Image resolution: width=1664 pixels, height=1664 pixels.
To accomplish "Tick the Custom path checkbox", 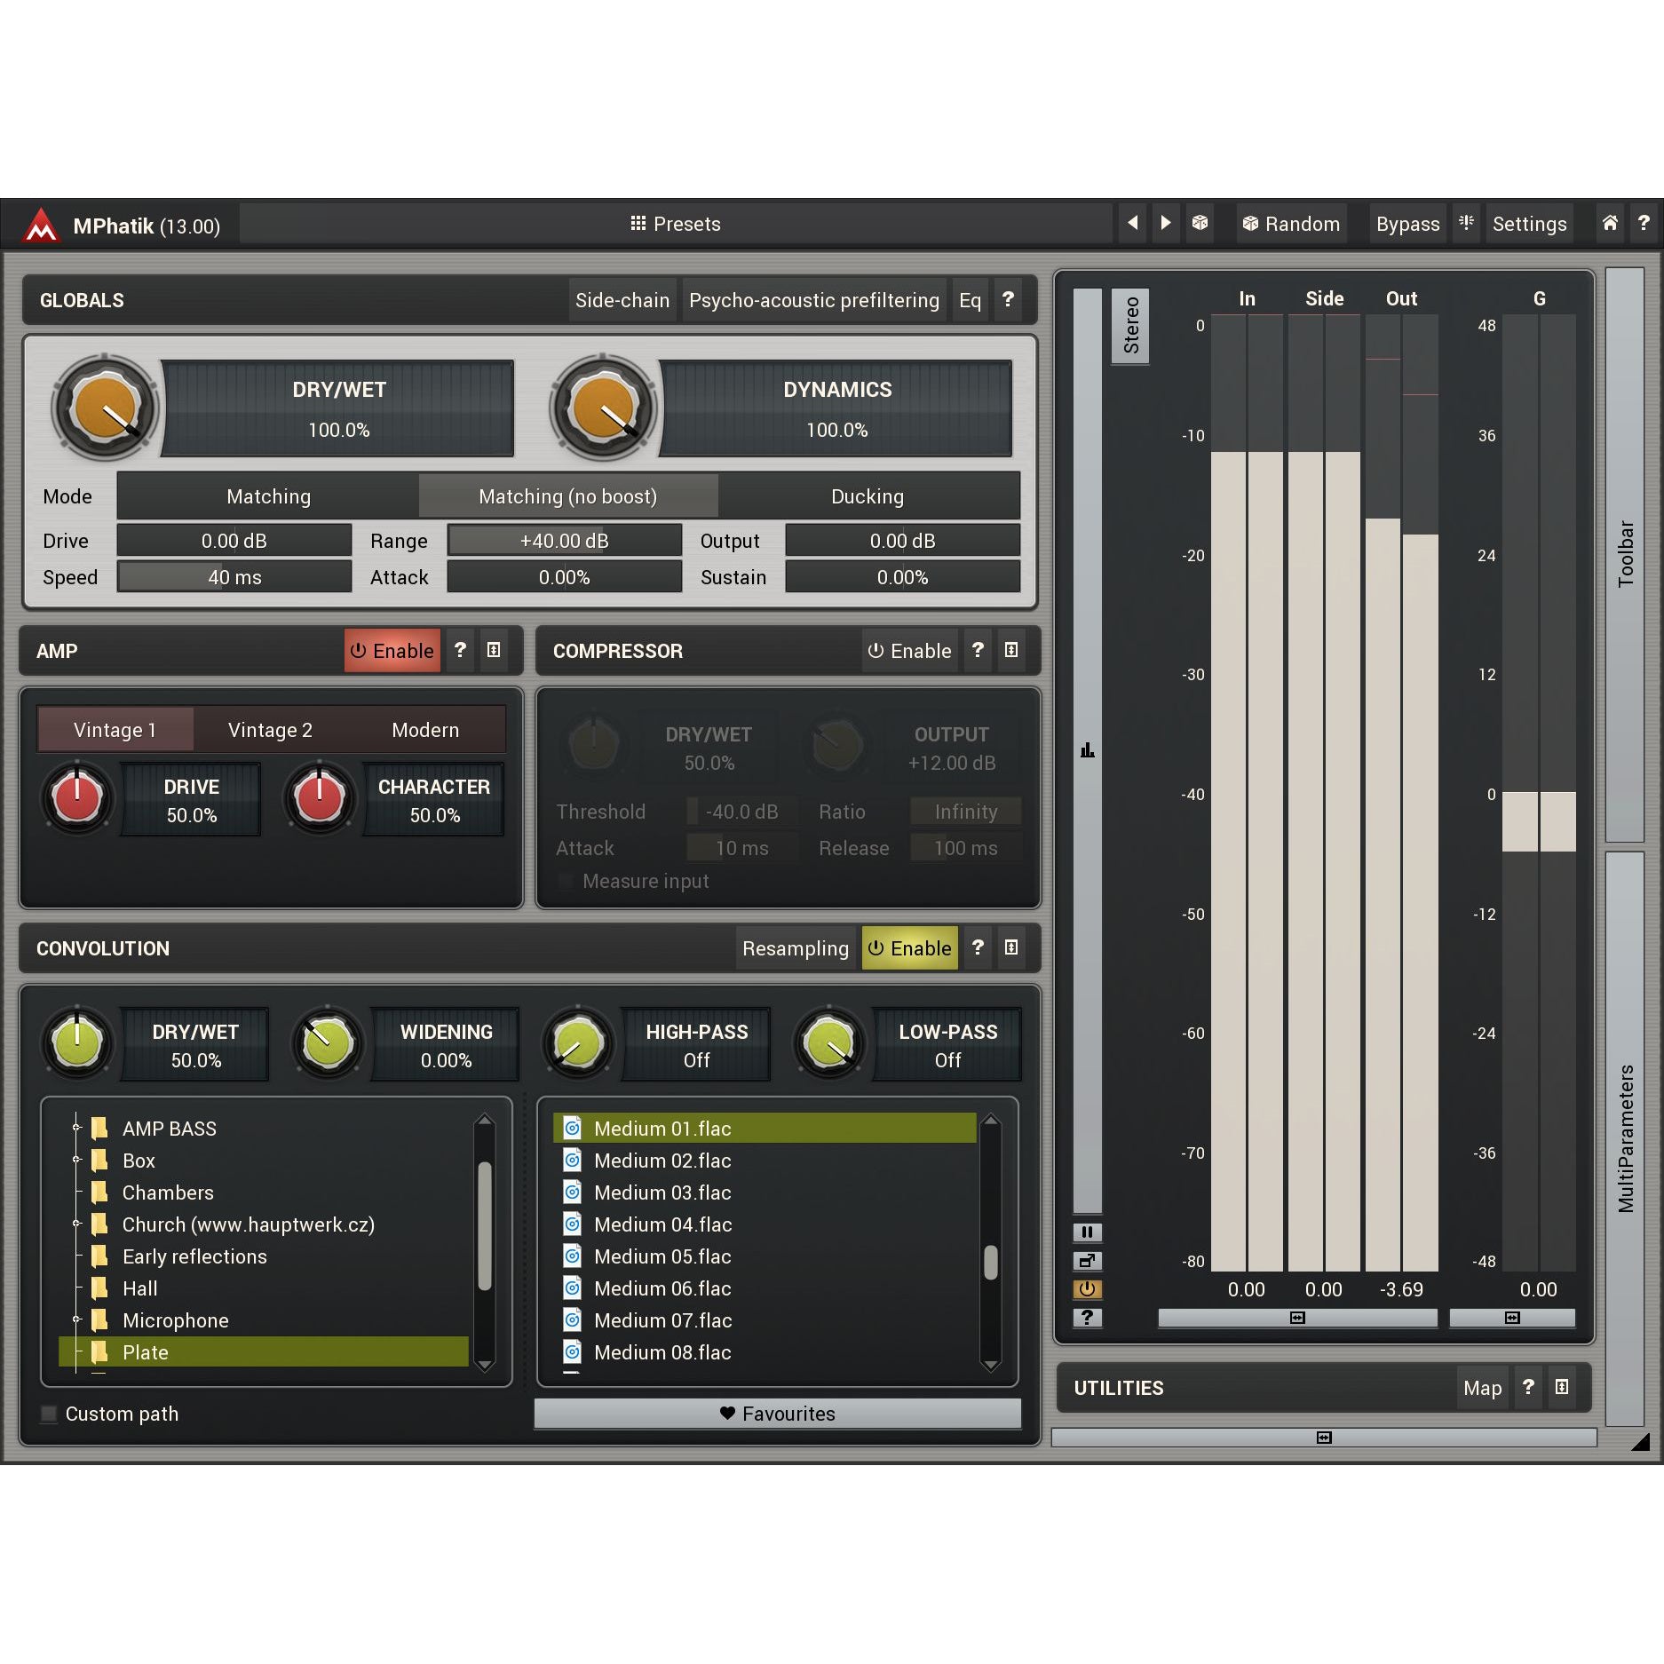I will point(50,1414).
